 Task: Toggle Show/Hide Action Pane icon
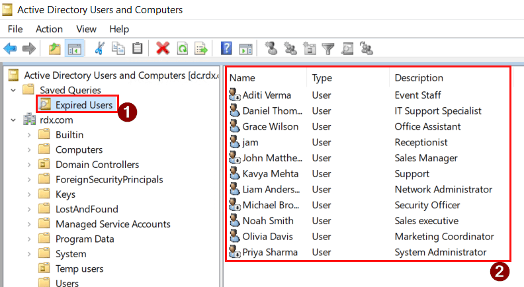pyautogui.click(x=245, y=49)
